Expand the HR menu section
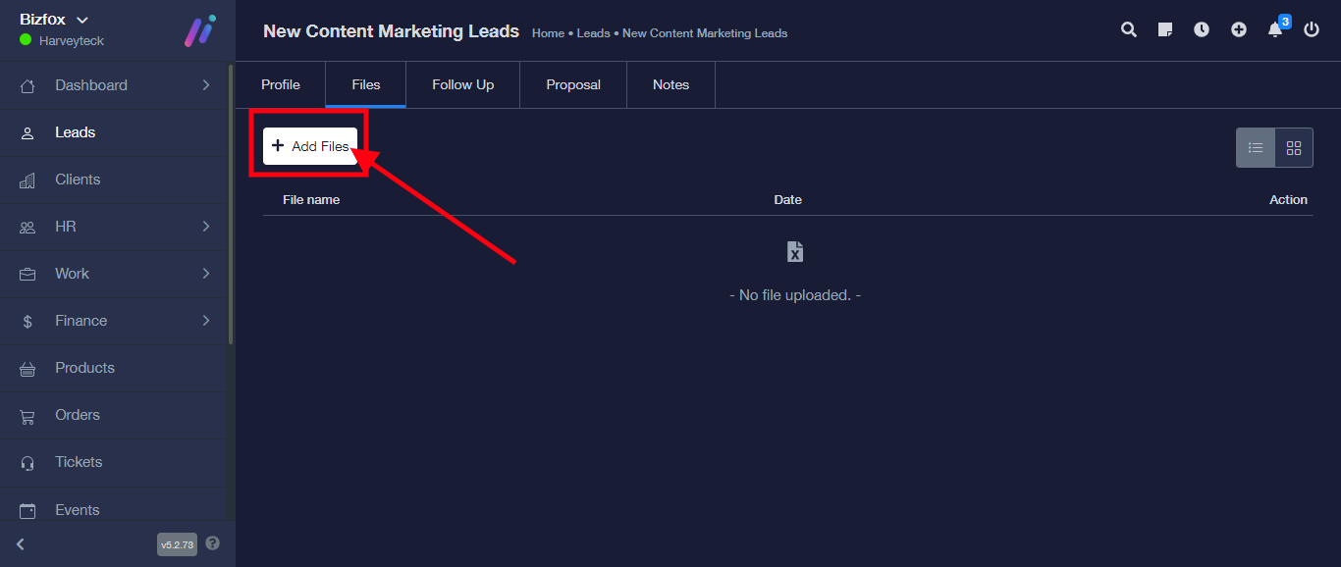Image resolution: width=1341 pixels, height=567 pixels. (x=206, y=227)
